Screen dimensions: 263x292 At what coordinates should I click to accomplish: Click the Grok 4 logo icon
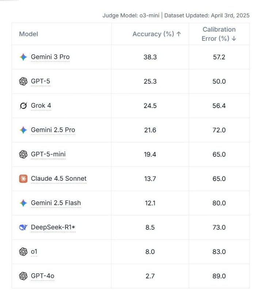point(23,106)
